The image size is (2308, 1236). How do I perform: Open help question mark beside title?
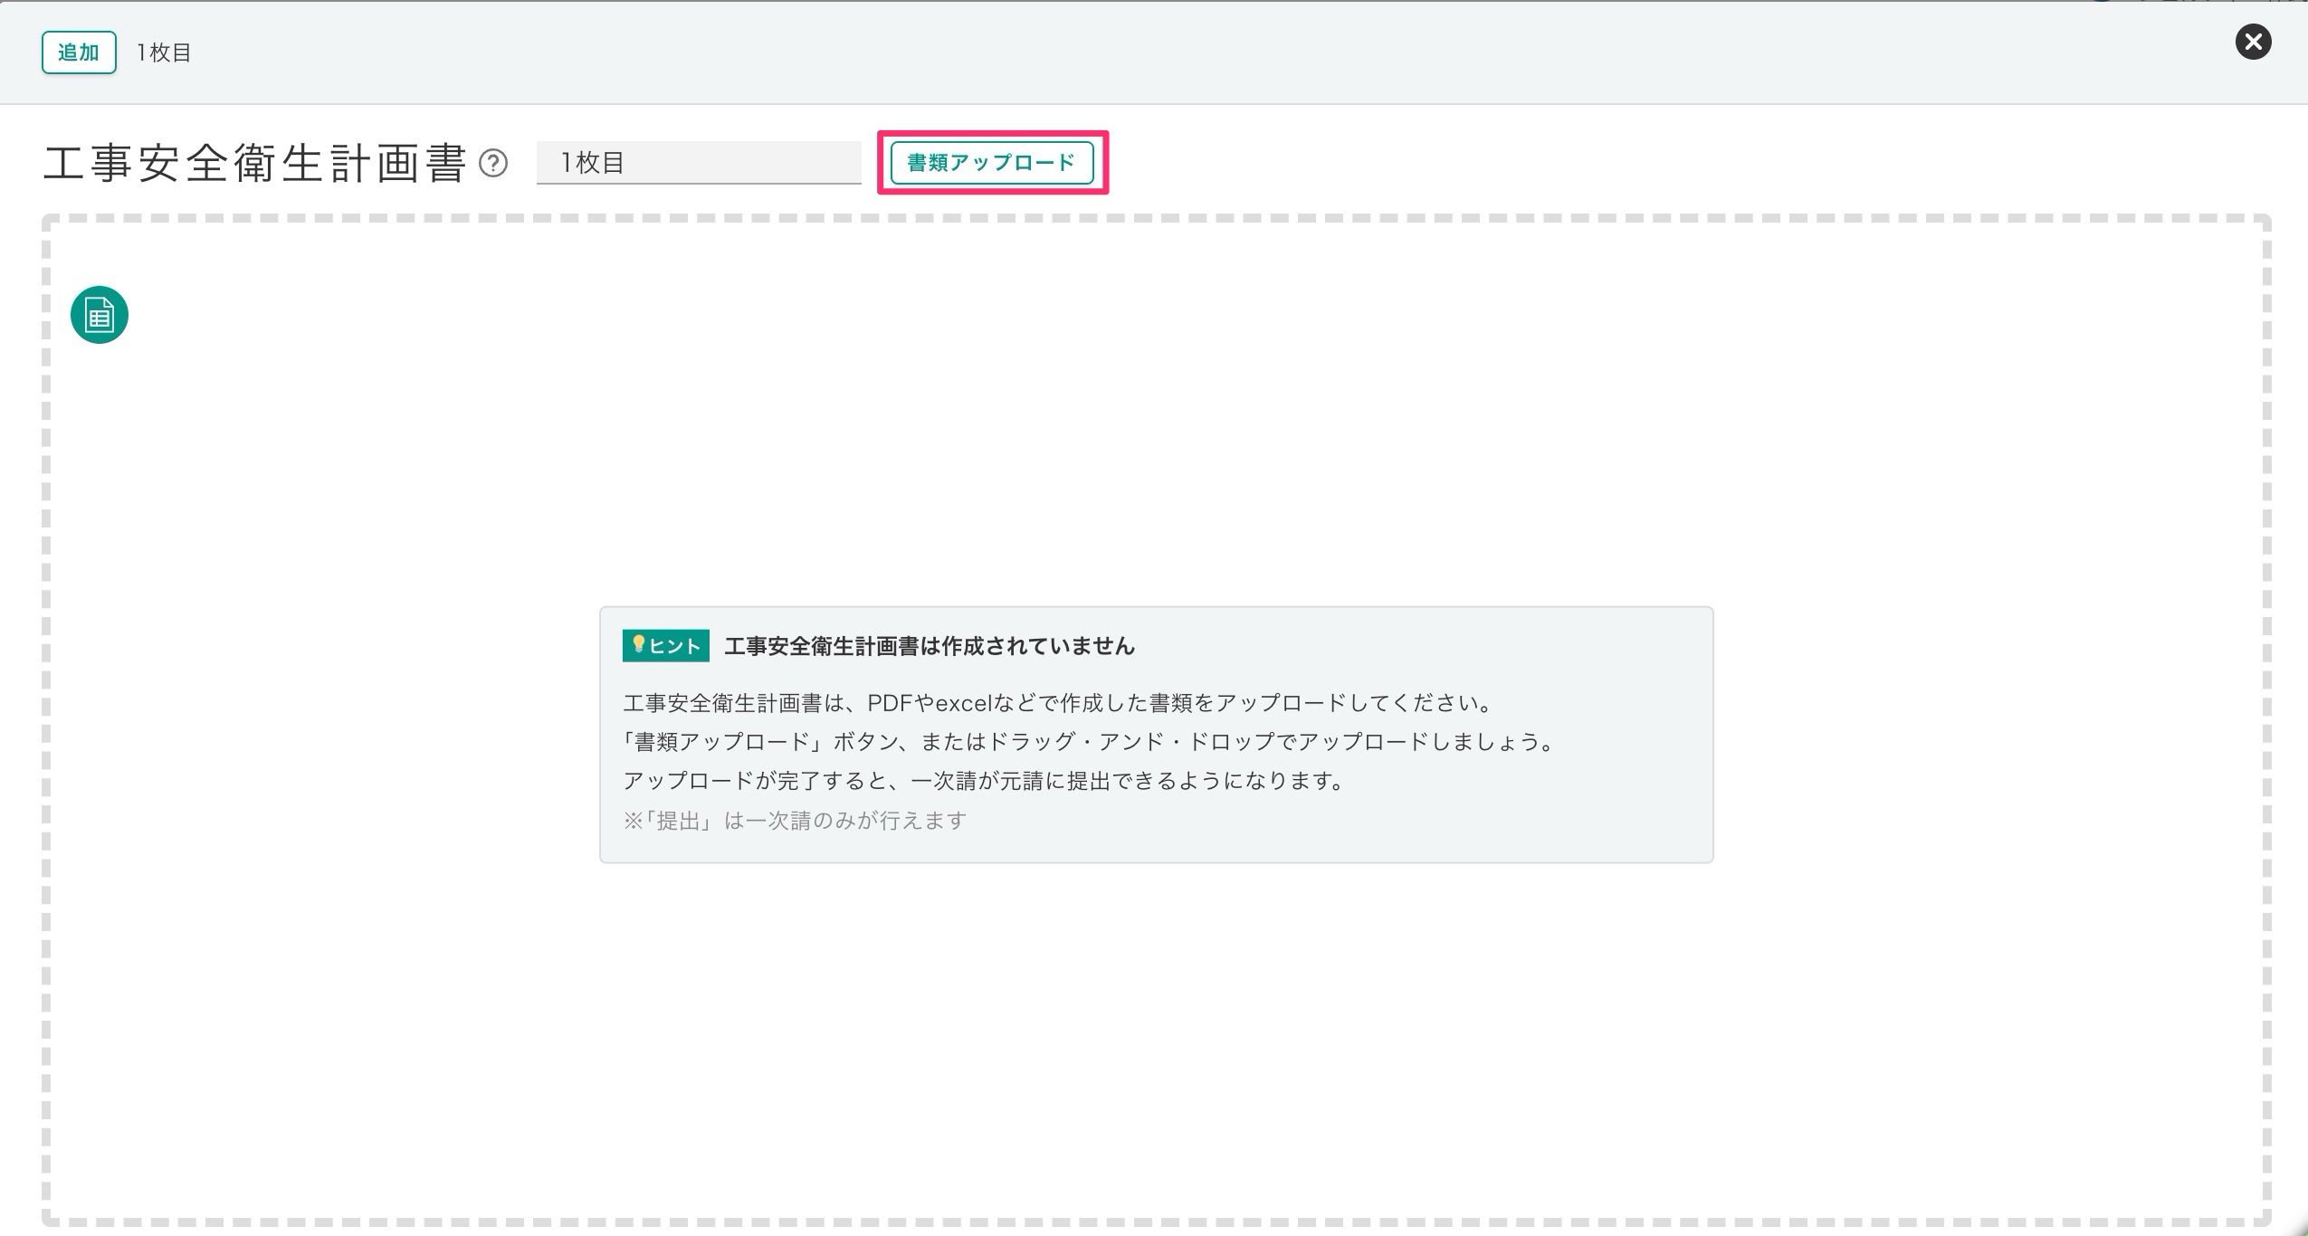point(493,164)
